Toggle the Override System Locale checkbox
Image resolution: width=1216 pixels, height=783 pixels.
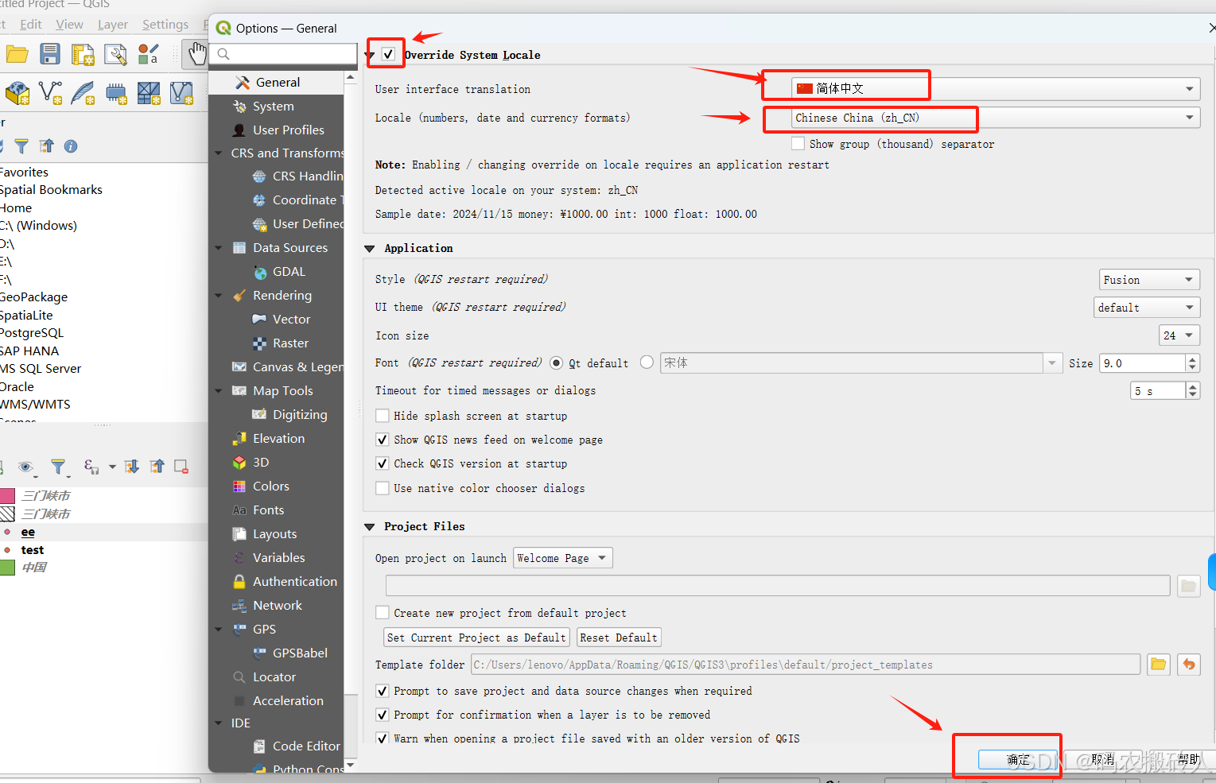pos(388,54)
